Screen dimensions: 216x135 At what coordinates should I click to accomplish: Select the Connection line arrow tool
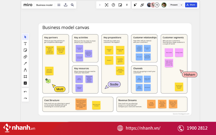pyautogui.click(x=25, y=63)
